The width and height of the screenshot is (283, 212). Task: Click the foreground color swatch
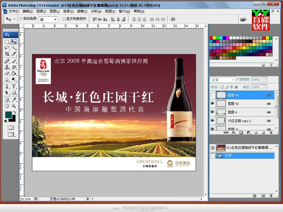coord(8,115)
